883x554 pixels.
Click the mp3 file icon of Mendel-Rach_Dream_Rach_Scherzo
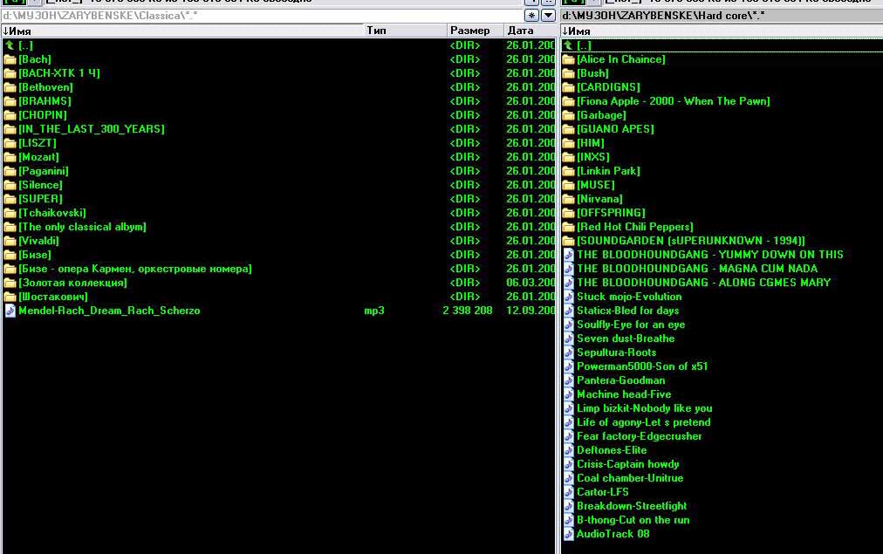click(10, 311)
